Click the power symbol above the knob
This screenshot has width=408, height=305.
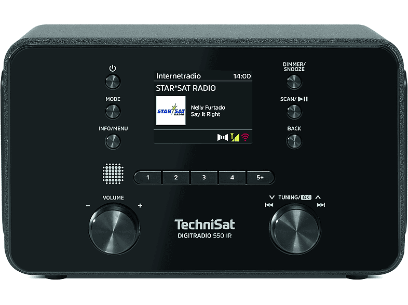(113, 68)
